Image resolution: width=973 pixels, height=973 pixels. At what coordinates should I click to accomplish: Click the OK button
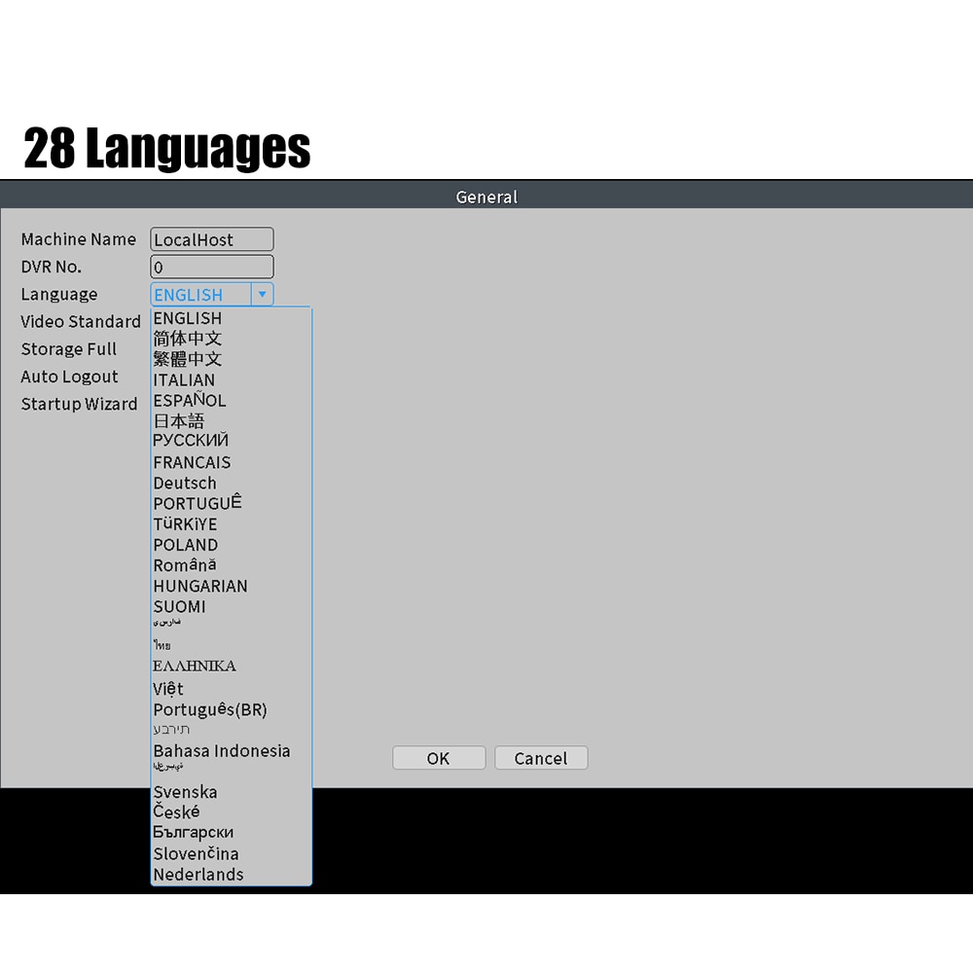[439, 758]
